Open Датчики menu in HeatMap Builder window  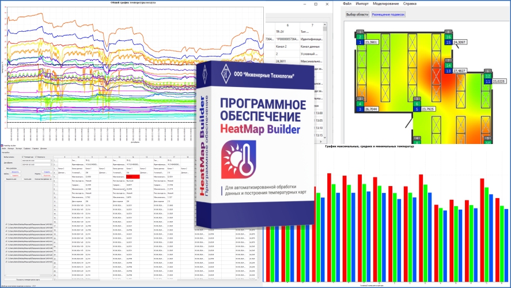pos(43,149)
